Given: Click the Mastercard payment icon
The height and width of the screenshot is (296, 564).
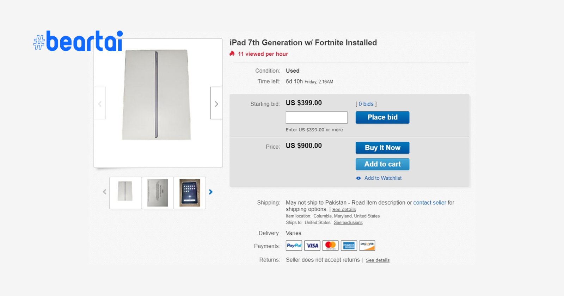Looking at the screenshot, I should click(x=331, y=246).
